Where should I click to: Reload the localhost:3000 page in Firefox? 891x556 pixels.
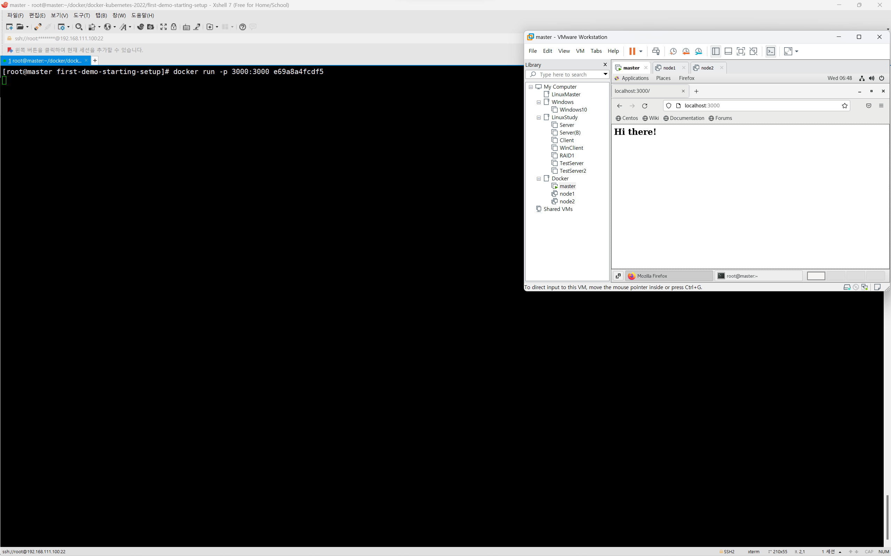click(x=645, y=106)
